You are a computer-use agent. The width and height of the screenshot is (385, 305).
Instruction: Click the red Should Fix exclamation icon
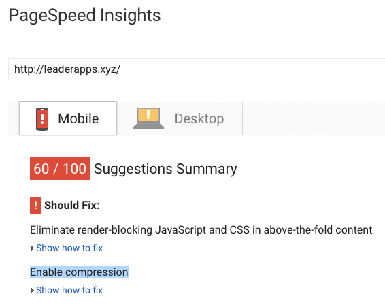click(x=35, y=206)
